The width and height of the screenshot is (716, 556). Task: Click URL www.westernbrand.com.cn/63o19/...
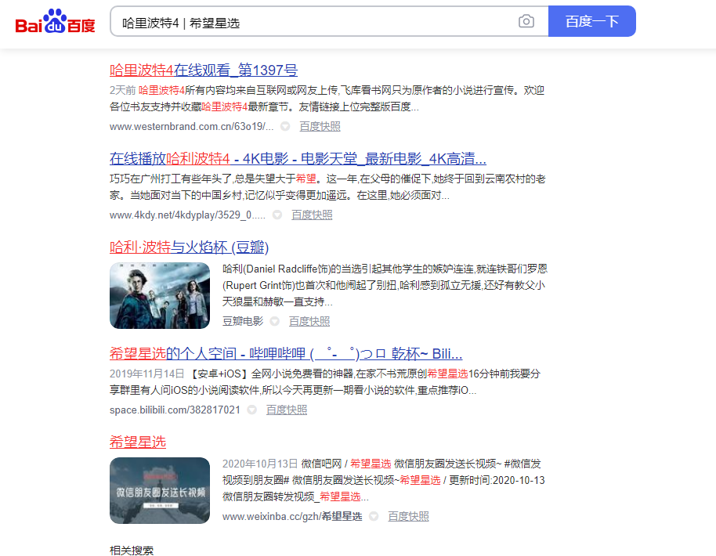(191, 126)
